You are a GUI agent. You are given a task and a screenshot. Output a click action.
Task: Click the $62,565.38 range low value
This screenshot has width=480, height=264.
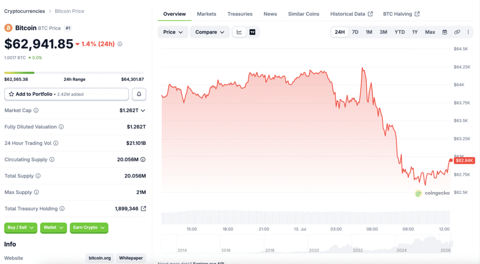pyautogui.click(x=16, y=79)
